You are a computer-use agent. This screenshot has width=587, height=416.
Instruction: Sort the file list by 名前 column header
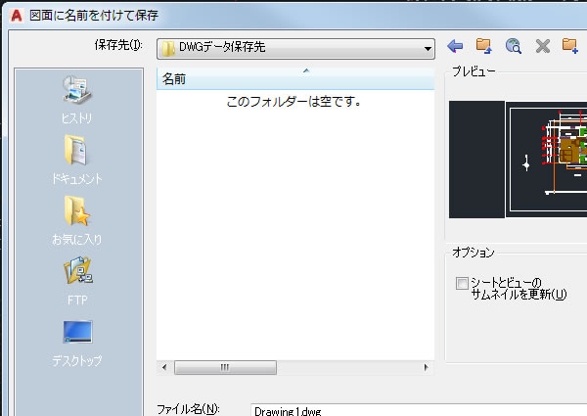tap(295, 78)
